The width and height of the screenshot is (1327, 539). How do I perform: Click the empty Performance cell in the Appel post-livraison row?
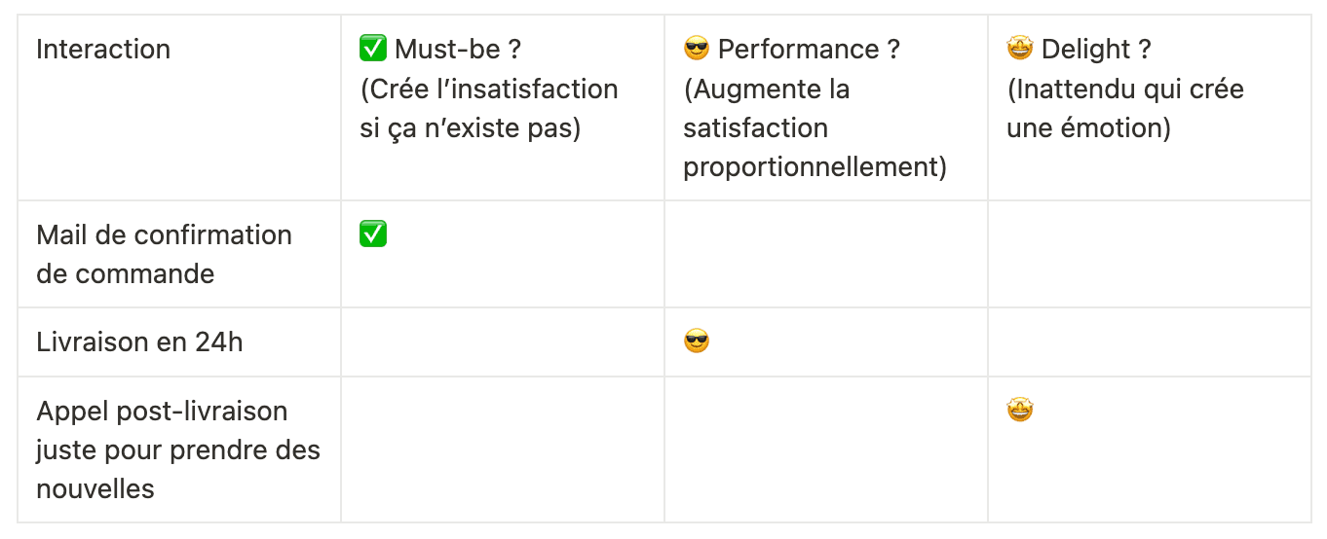(x=825, y=449)
